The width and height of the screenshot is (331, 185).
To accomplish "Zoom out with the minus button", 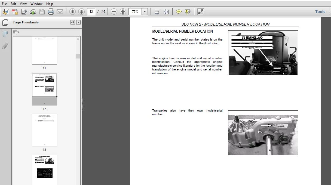I will [x=114, y=12].
